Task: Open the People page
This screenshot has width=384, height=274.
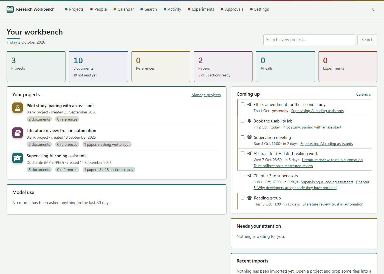Action: tap(98, 9)
